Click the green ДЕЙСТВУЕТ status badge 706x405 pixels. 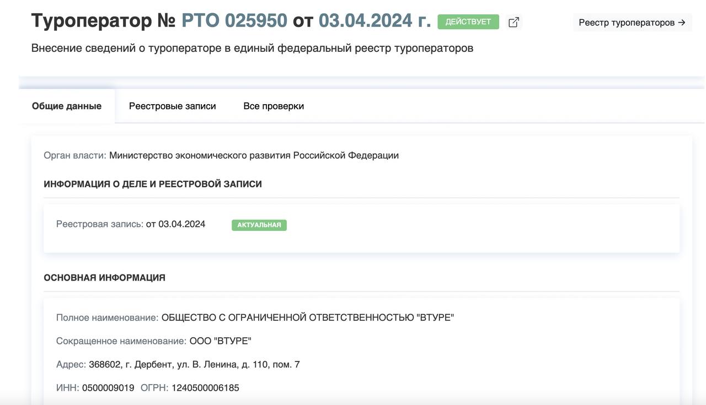[x=468, y=22]
